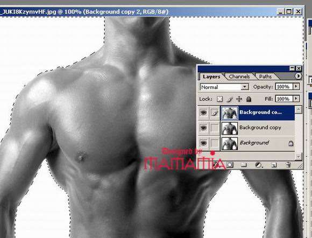Open the Normal blend mode dropdown
The height and width of the screenshot is (238, 312).
(x=245, y=87)
